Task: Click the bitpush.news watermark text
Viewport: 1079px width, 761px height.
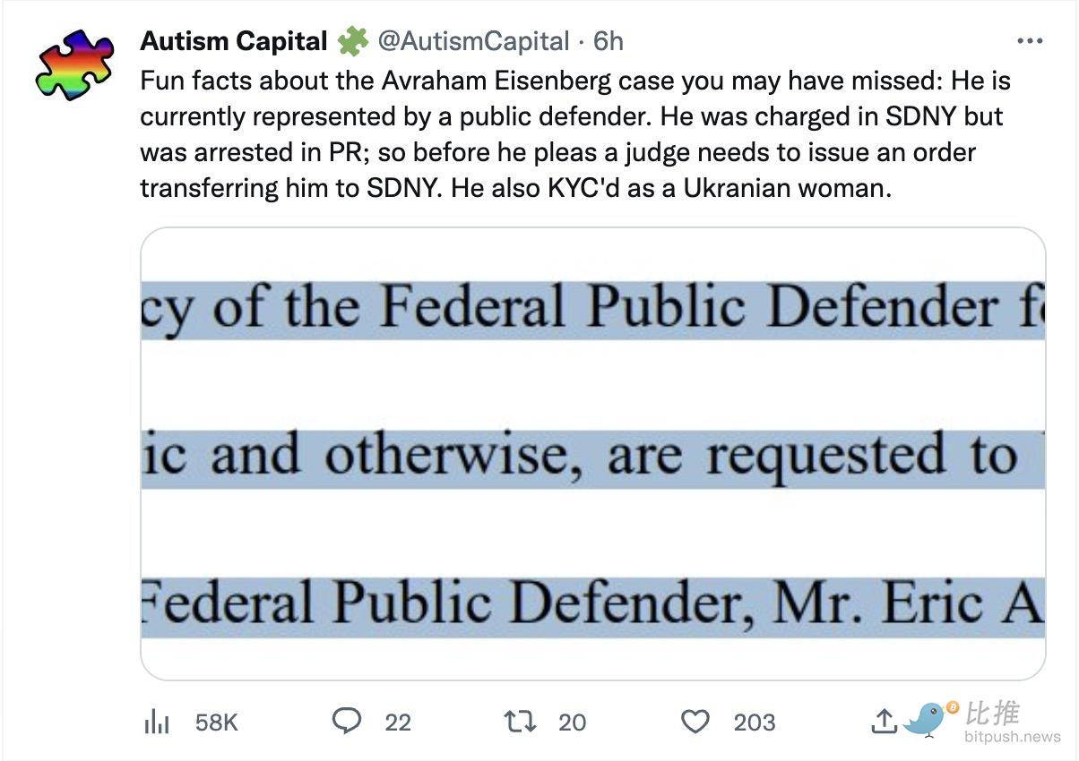Action: [x=1013, y=738]
